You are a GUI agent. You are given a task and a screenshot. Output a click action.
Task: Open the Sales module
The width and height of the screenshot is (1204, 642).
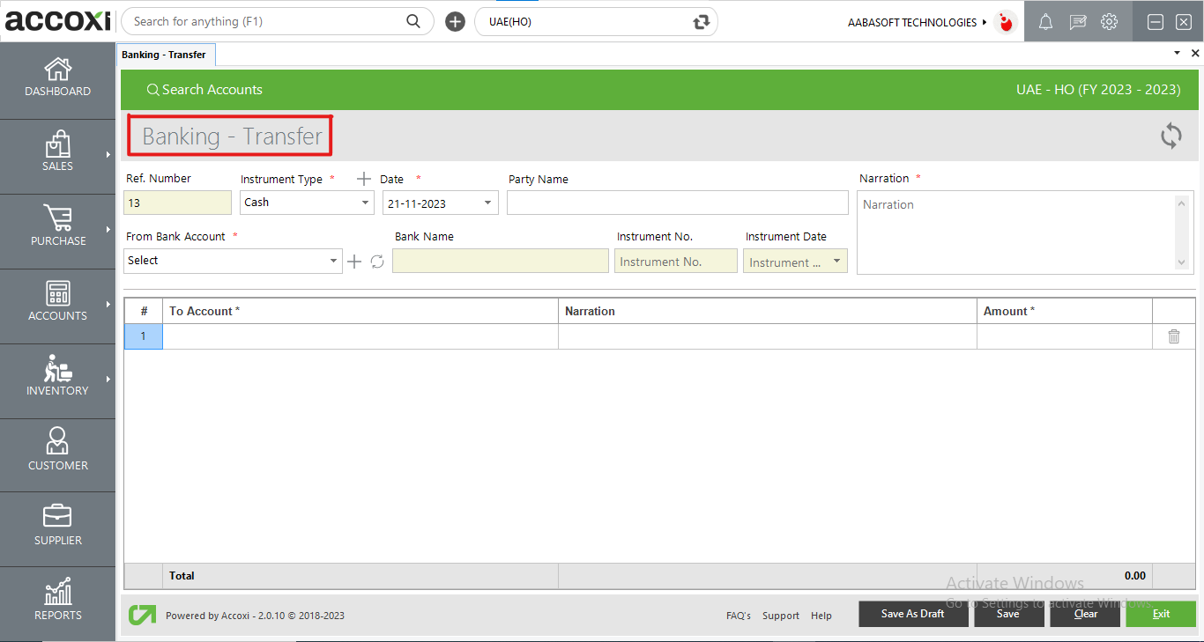click(x=57, y=152)
